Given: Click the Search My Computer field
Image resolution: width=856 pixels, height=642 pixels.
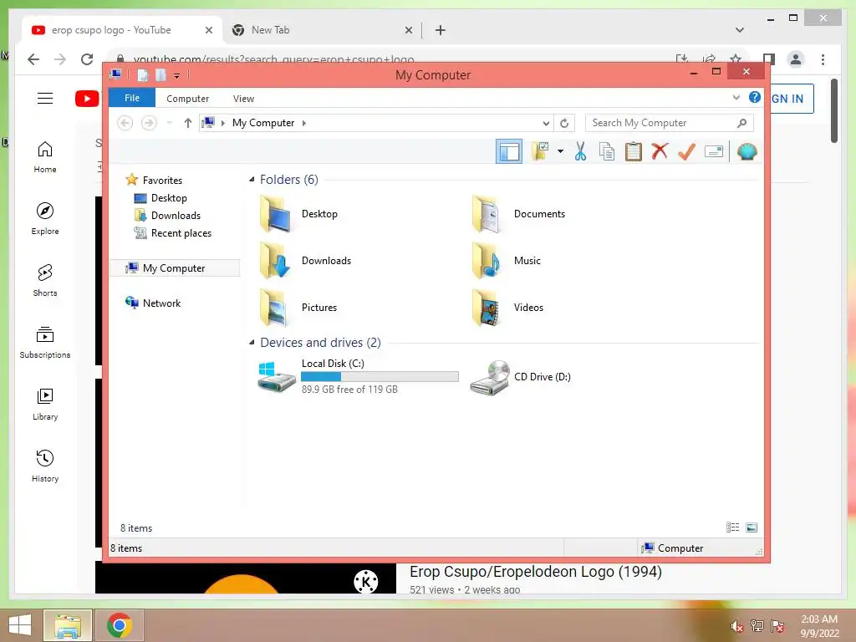Looking at the screenshot, I should coord(669,123).
